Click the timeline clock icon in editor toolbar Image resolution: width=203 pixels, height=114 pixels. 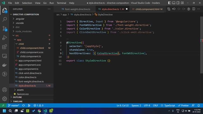(189, 9)
